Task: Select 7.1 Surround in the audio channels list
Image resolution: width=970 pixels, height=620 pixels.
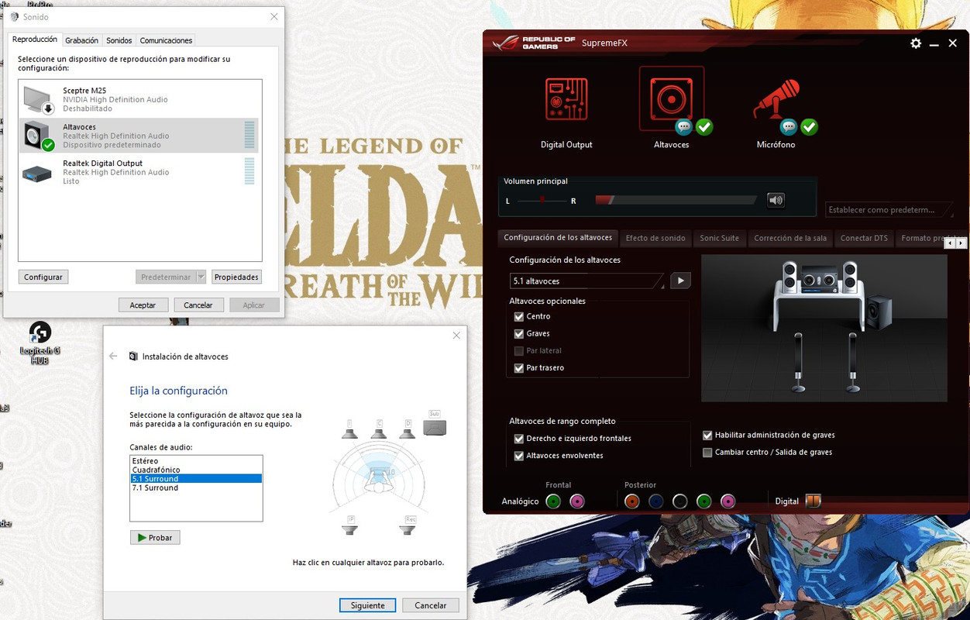Action: coord(196,487)
